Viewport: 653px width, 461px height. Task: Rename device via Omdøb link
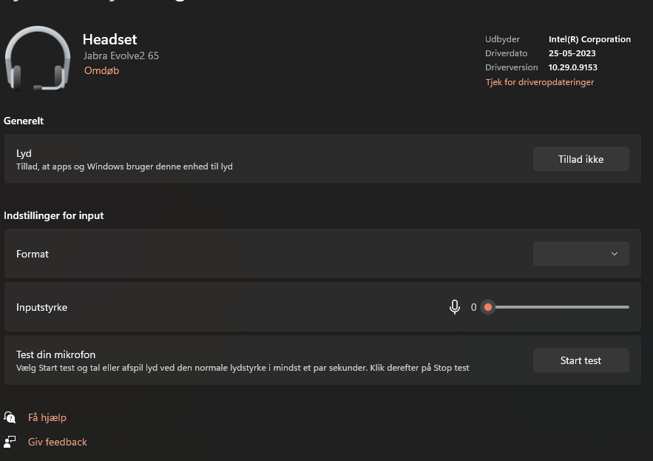101,70
